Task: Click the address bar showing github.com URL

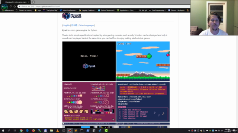Action: [x=104, y=6]
